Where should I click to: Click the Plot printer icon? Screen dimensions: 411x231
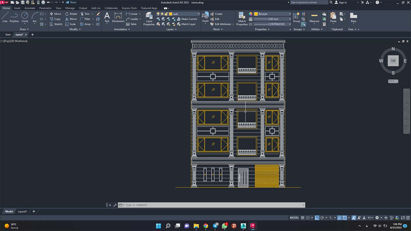(43, 2)
